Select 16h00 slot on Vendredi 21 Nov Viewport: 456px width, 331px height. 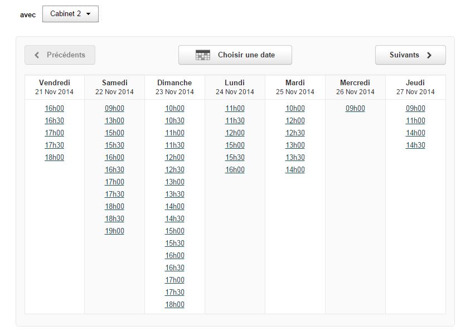pyautogui.click(x=55, y=109)
